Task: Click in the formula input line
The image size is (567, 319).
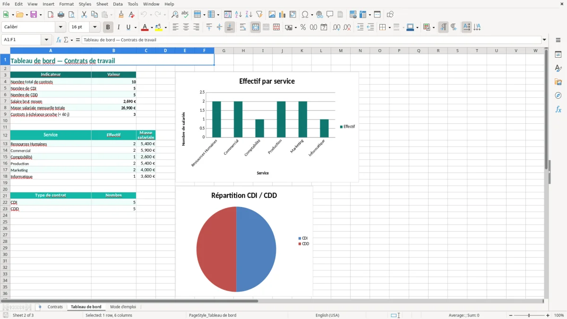Action: point(311,40)
